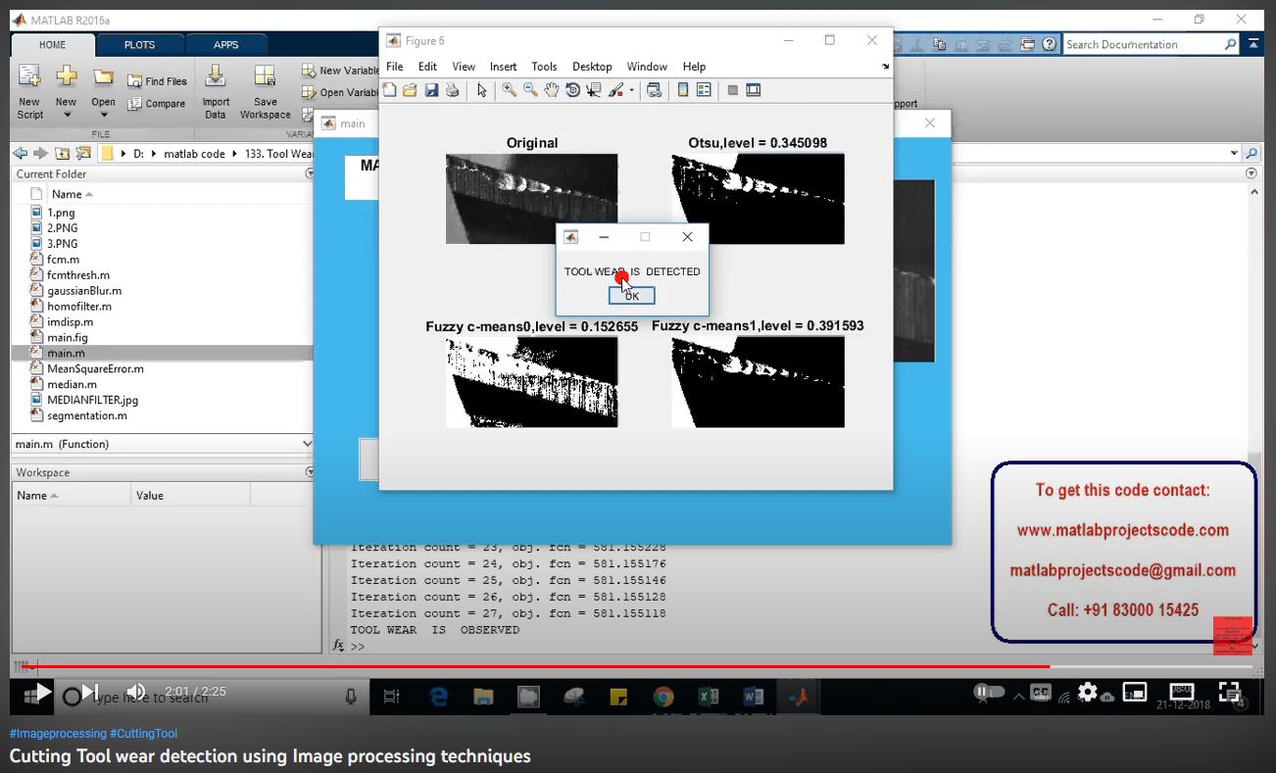Click the Save Figure floppy disk icon
The width and height of the screenshot is (1276, 773).
point(431,90)
